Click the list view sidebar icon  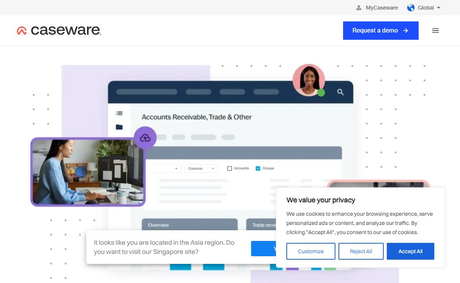point(119,113)
